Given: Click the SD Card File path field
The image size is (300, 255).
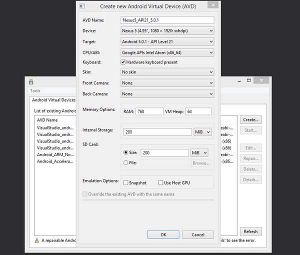Looking at the screenshot, I should pyautogui.click(x=164, y=163).
